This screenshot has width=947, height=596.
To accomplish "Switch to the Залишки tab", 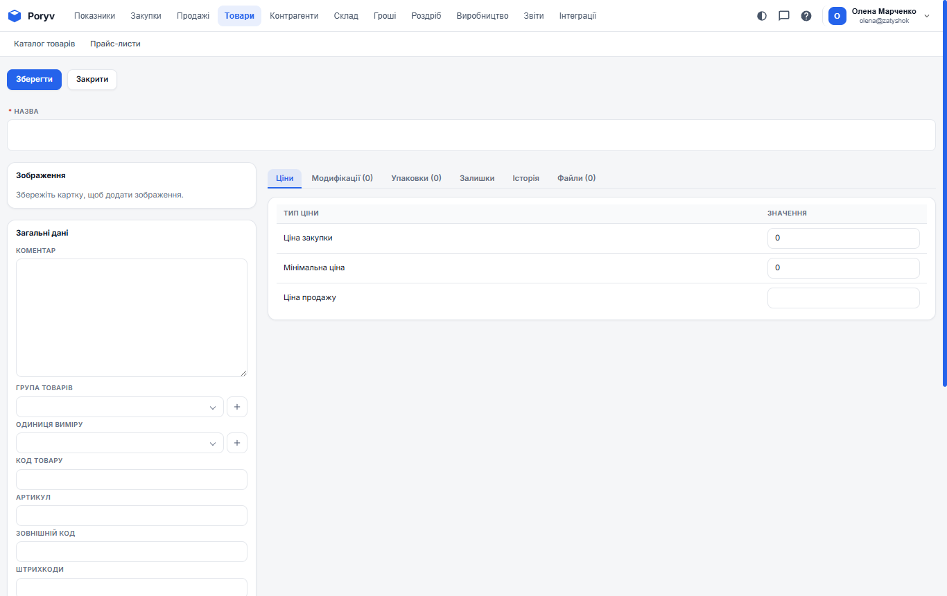I will [x=477, y=178].
